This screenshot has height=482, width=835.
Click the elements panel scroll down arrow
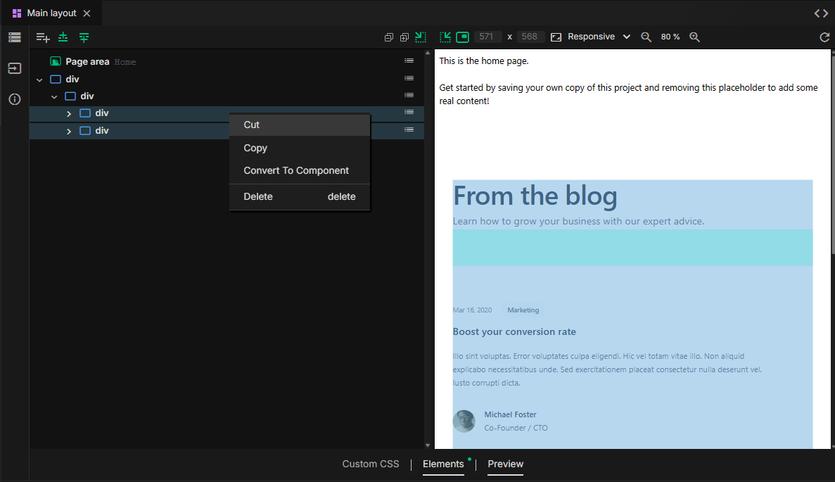[428, 445]
